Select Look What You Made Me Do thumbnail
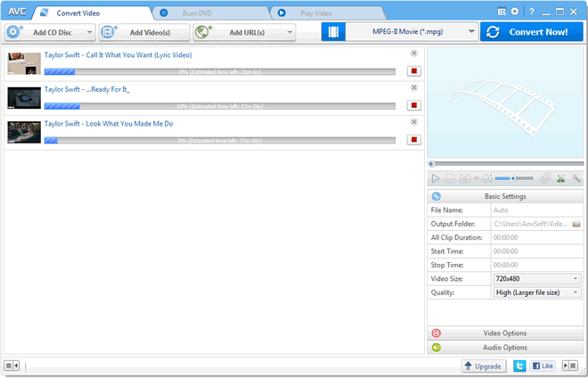 24,132
